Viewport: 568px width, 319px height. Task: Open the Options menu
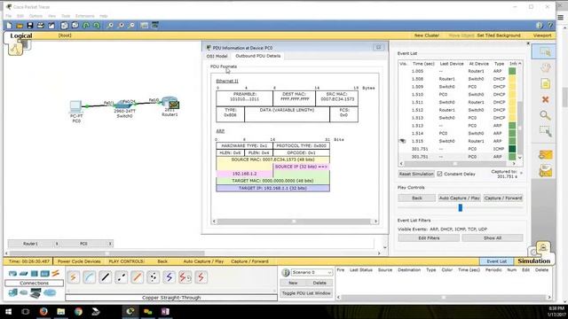coord(35,16)
